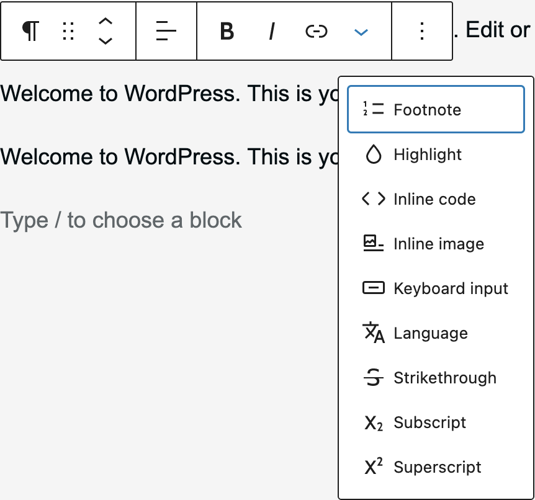Move the block up with the up chevron
The width and height of the screenshot is (535, 500).
click(106, 22)
